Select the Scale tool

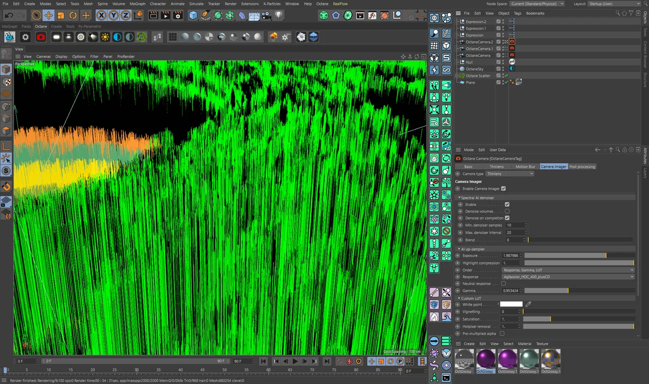pos(61,16)
